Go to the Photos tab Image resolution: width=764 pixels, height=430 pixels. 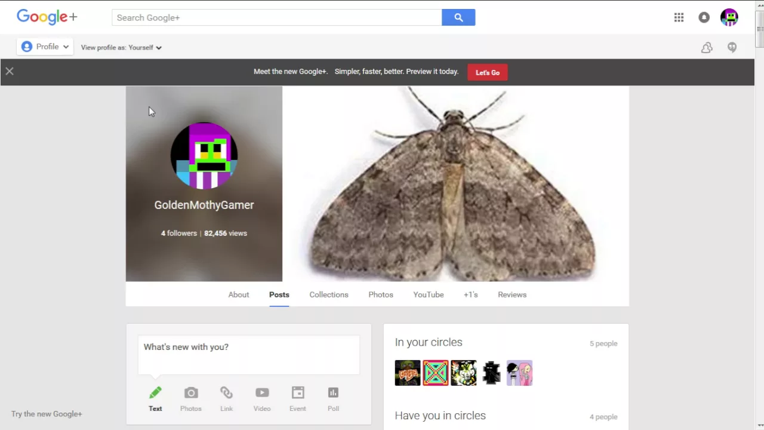381,294
